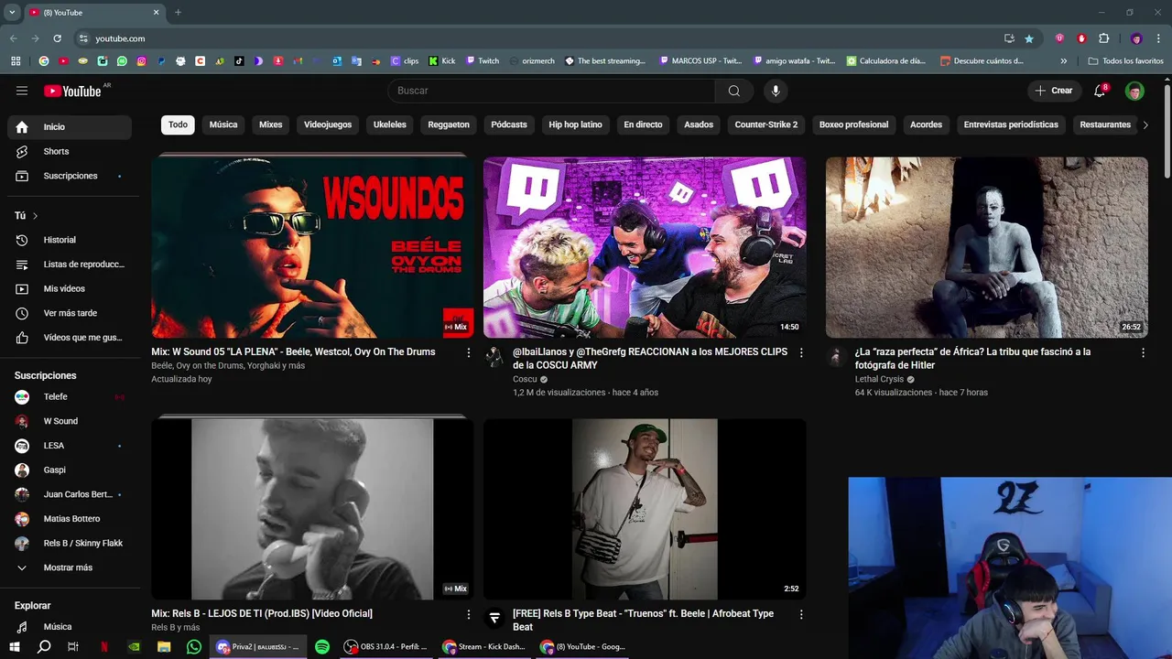1172x659 pixels.
Task: Bookmark page with the star icon
Action: [1029, 38]
